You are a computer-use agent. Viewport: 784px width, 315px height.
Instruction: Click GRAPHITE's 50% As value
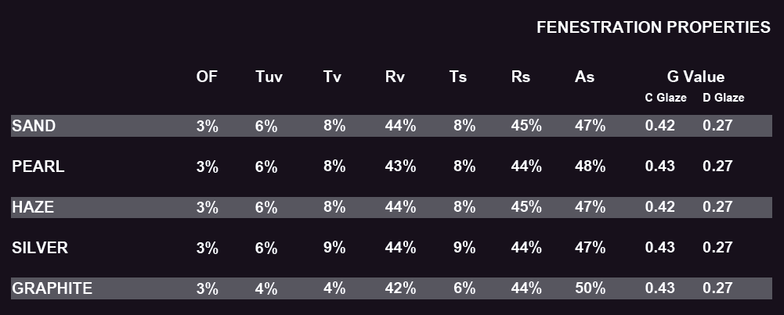pos(590,288)
